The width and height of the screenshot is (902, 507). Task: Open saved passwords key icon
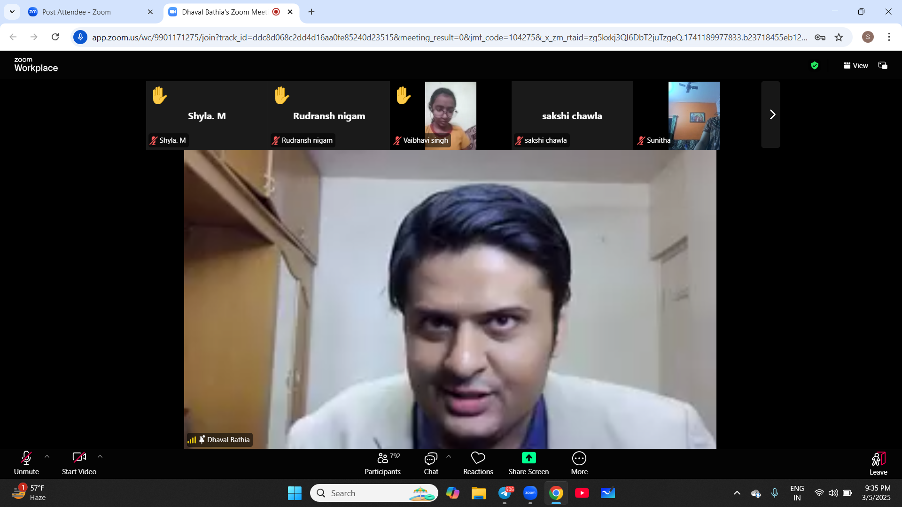(x=820, y=38)
